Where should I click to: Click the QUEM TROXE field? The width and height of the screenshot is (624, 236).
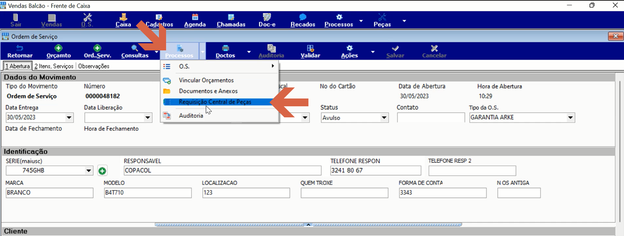click(x=344, y=193)
